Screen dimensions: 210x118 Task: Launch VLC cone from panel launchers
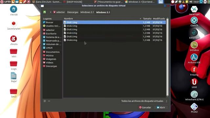(x=21, y=2)
